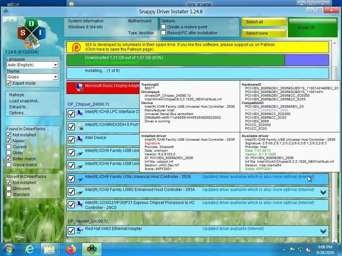
Task: Click the SDI hexagon logo
Action: (32, 33)
